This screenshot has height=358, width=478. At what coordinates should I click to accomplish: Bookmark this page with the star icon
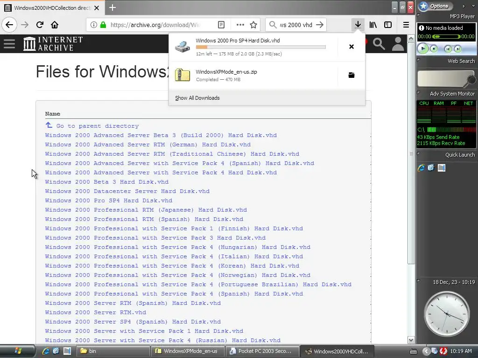coord(253,25)
